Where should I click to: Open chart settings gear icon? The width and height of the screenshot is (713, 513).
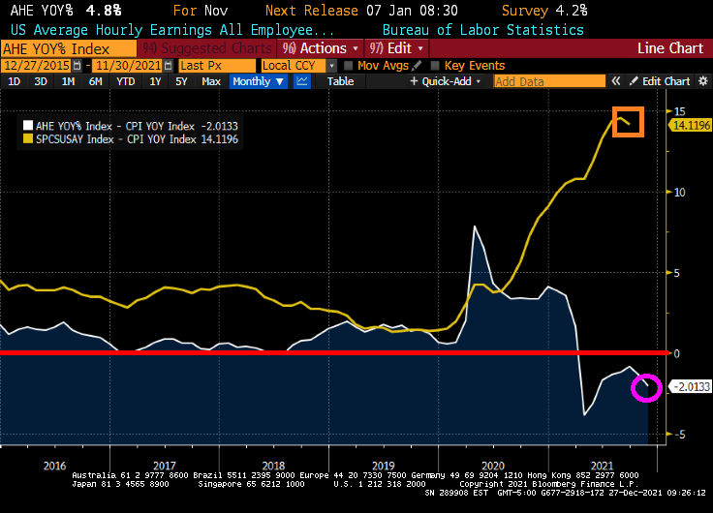tap(702, 81)
